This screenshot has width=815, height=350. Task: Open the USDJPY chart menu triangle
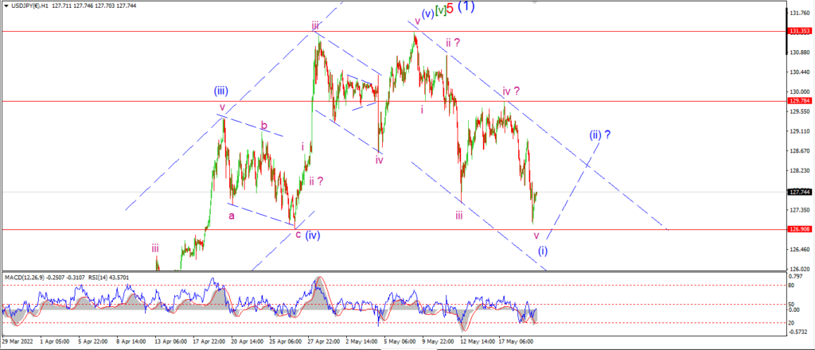coord(6,6)
